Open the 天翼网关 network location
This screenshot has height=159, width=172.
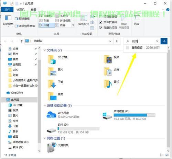click(58, 147)
